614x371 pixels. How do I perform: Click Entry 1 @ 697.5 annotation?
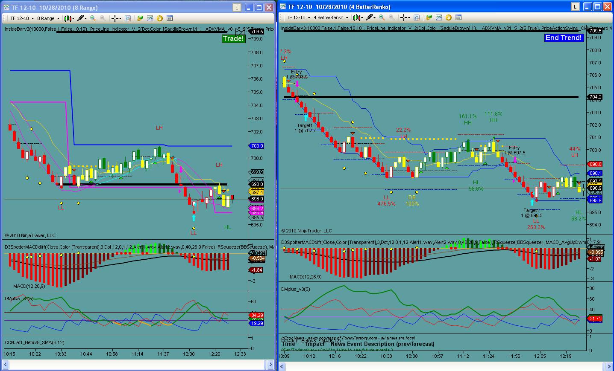tap(514, 150)
